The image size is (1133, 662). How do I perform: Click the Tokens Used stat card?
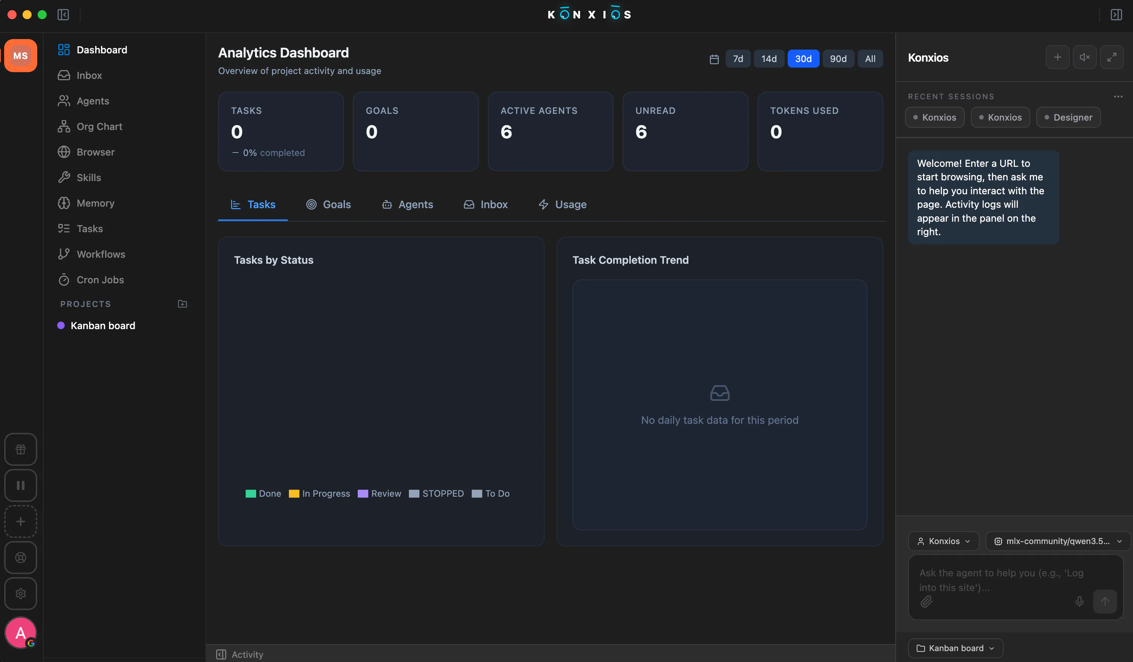pyautogui.click(x=820, y=131)
